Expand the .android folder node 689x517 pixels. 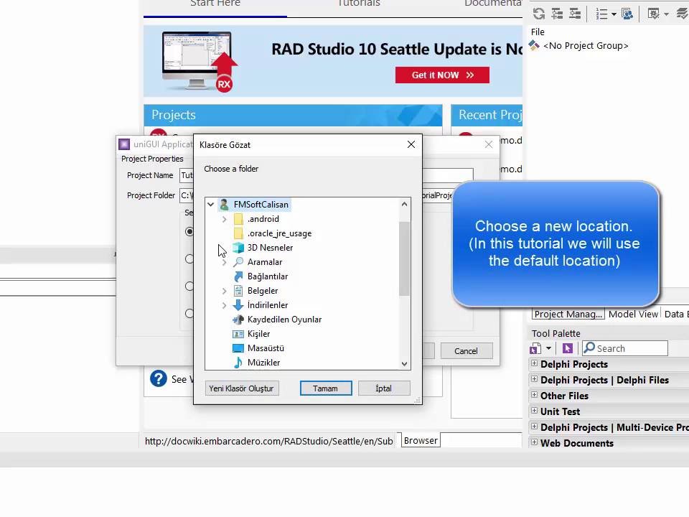click(225, 219)
